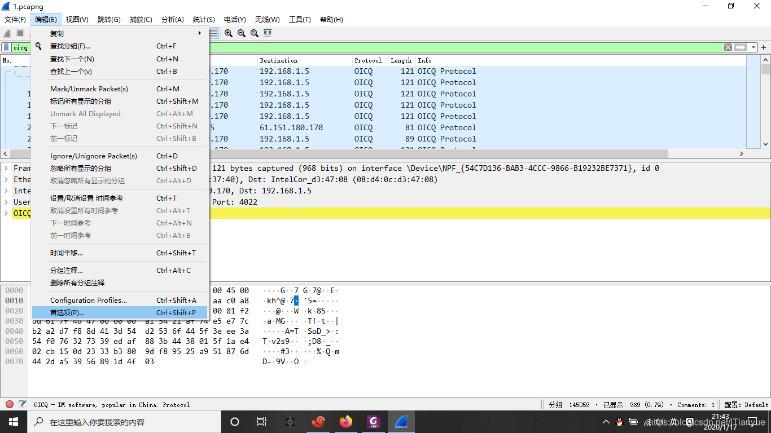771x433 pixels.
Task: Expand the User Datagram tree row
Action: click(6, 202)
